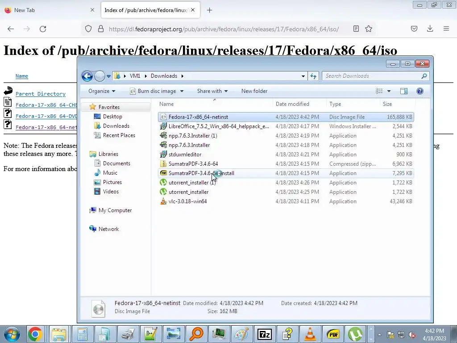This screenshot has height=343, width=457.
Task: Show site security lock info
Action: pyautogui.click(x=101, y=29)
